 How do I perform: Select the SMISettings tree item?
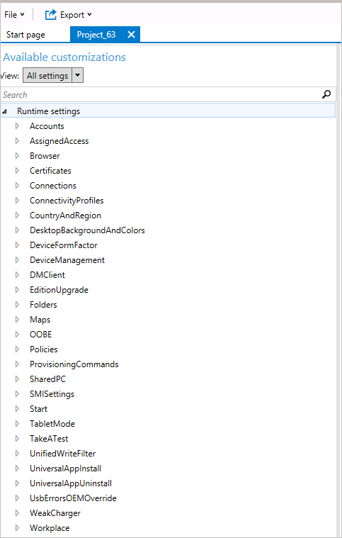point(52,394)
